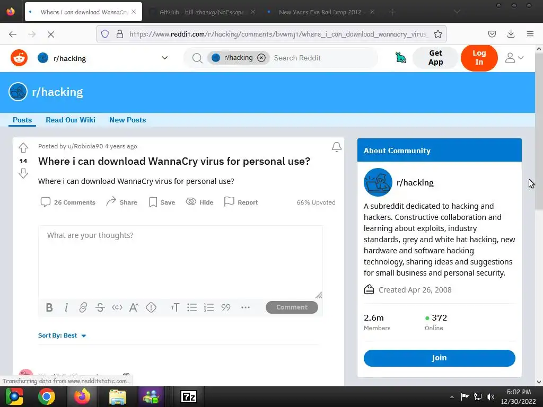Click the 'What are your thoughts?' comment box
The width and height of the screenshot is (543, 407).
[180, 262]
